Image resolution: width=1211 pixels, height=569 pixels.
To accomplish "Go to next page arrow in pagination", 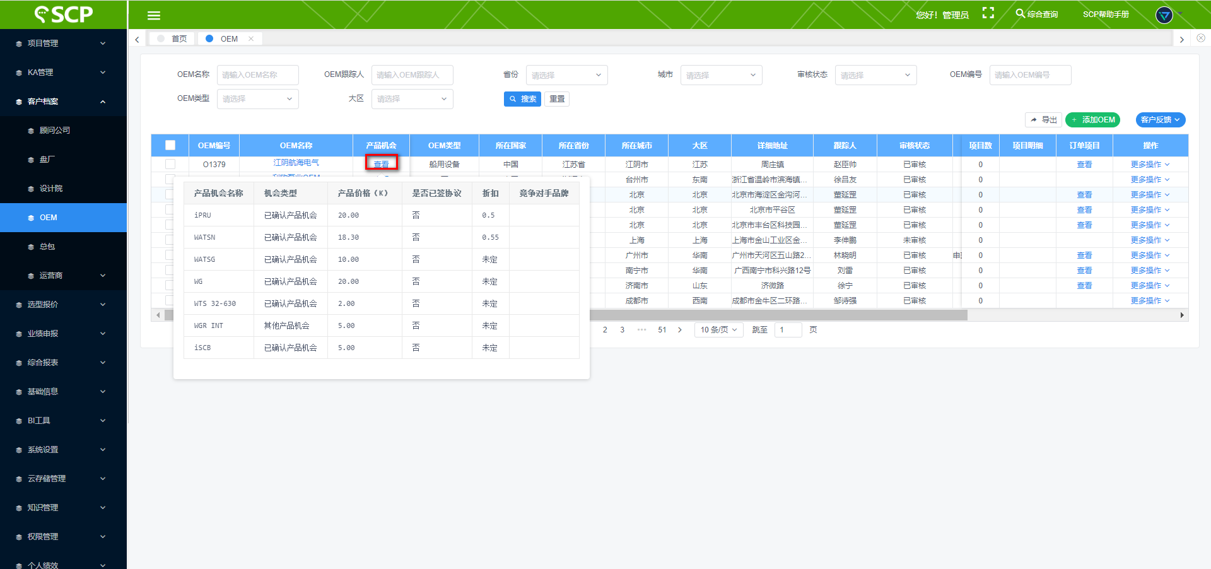I will 679,330.
